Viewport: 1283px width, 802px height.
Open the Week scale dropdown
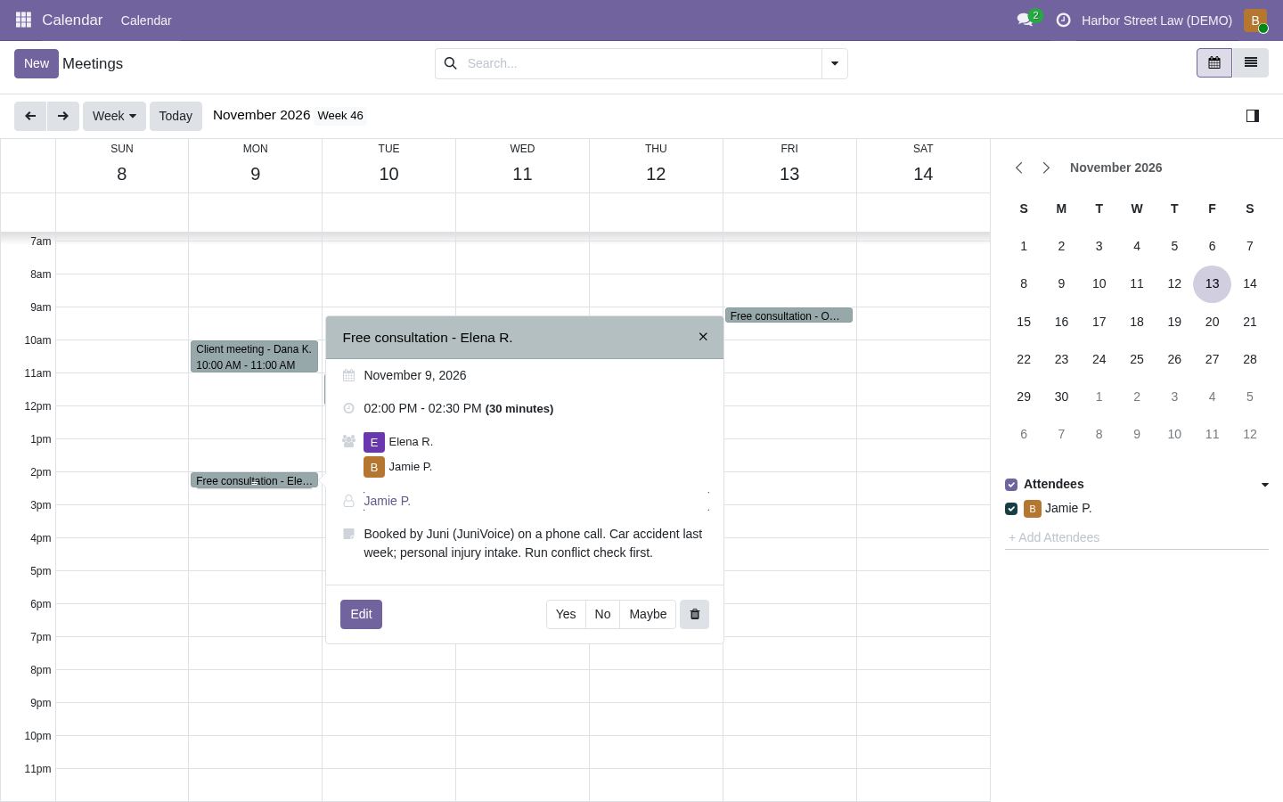(x=114, y=116)
